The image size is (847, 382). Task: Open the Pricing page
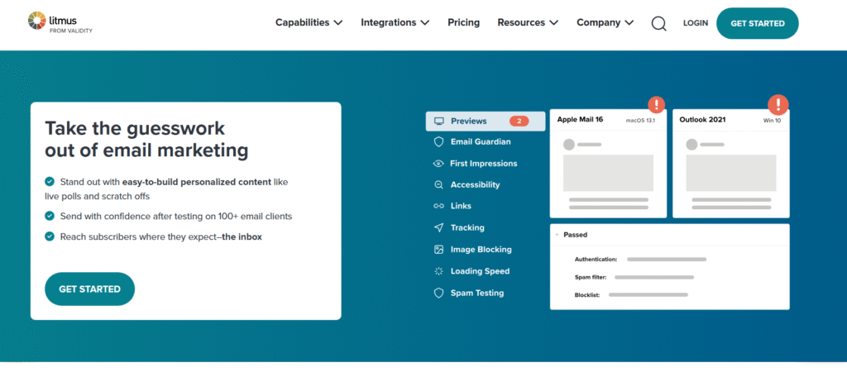[463, 22]
